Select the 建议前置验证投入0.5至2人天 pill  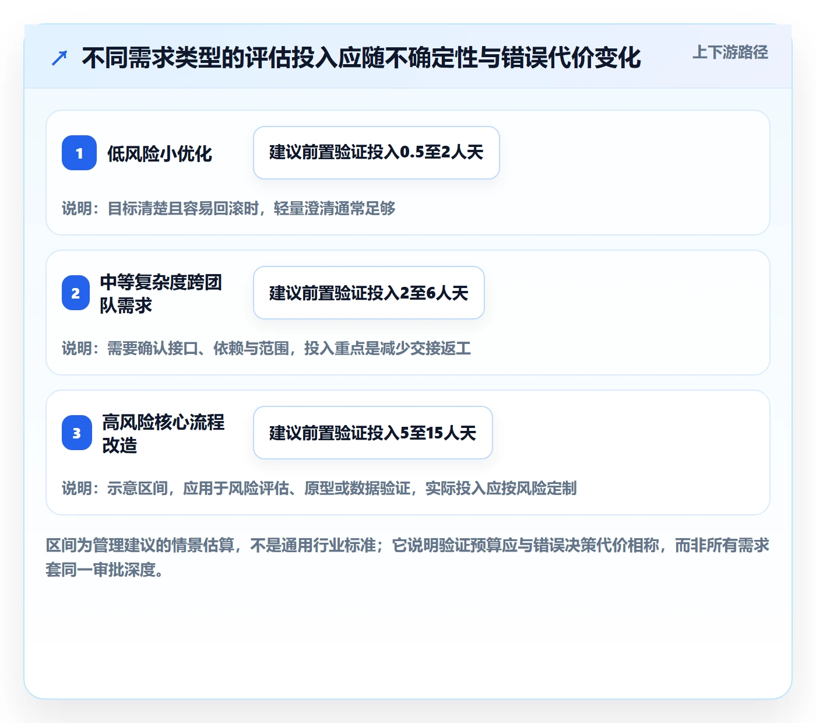pos(377,153)
